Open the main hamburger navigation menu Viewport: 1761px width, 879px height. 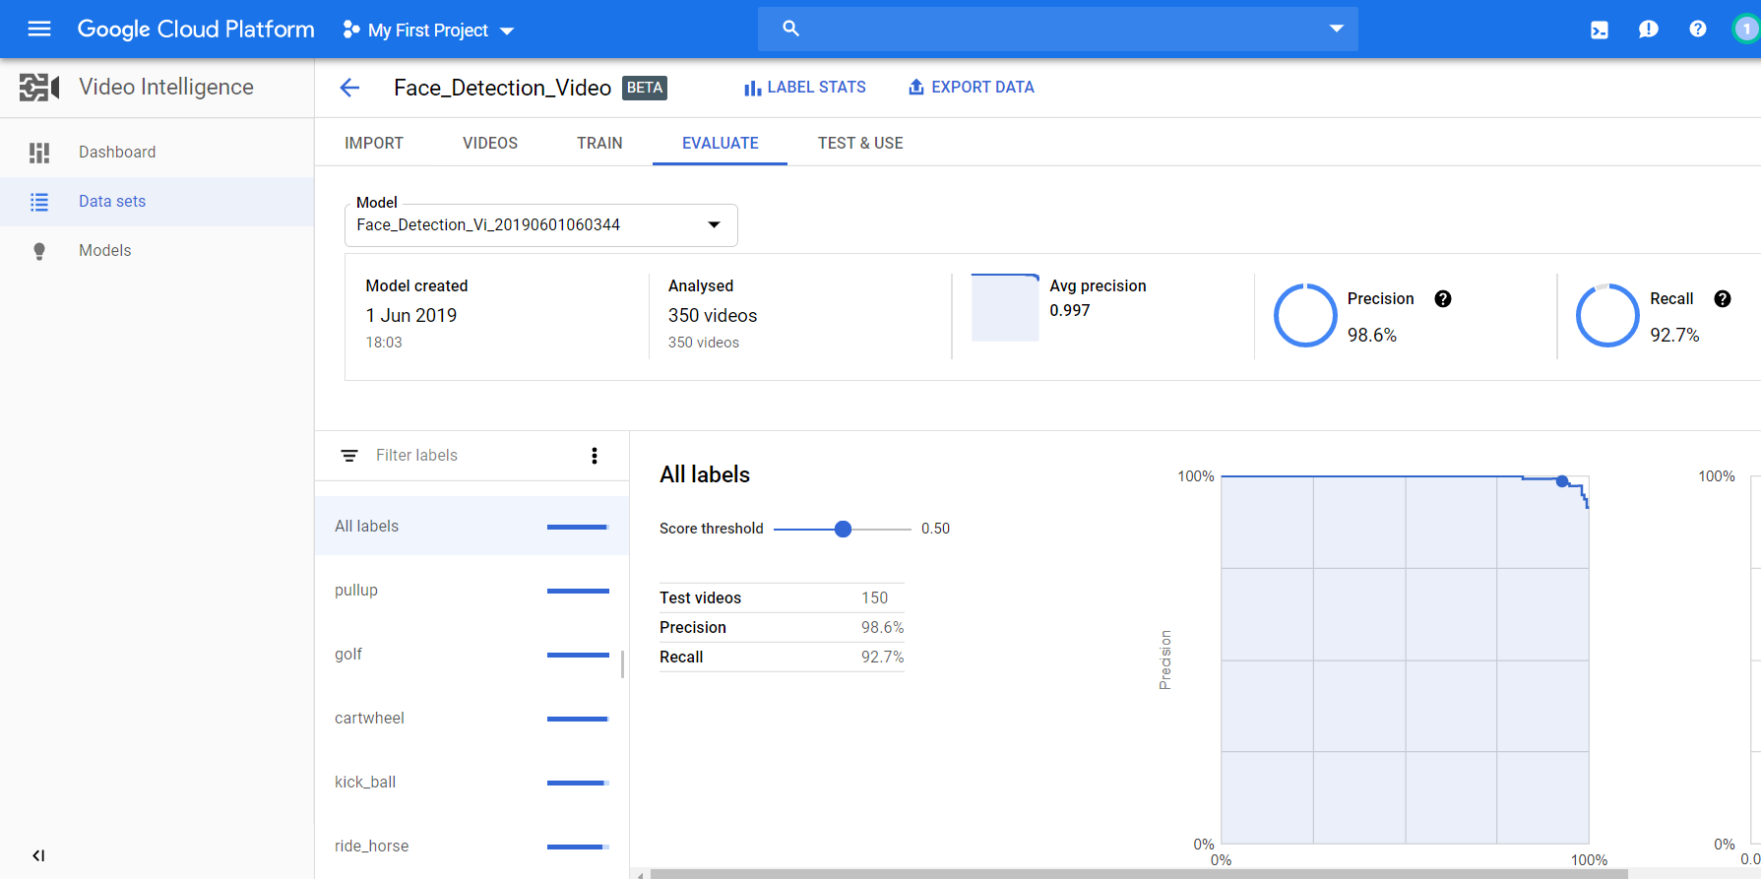pos(39,29)
